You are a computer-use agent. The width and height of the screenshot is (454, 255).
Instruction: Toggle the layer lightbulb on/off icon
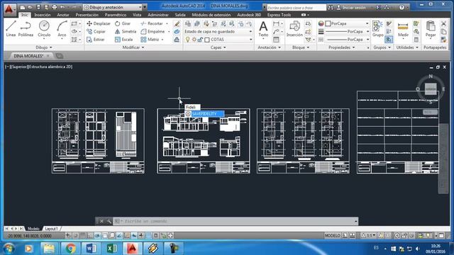tap(187, 40)
